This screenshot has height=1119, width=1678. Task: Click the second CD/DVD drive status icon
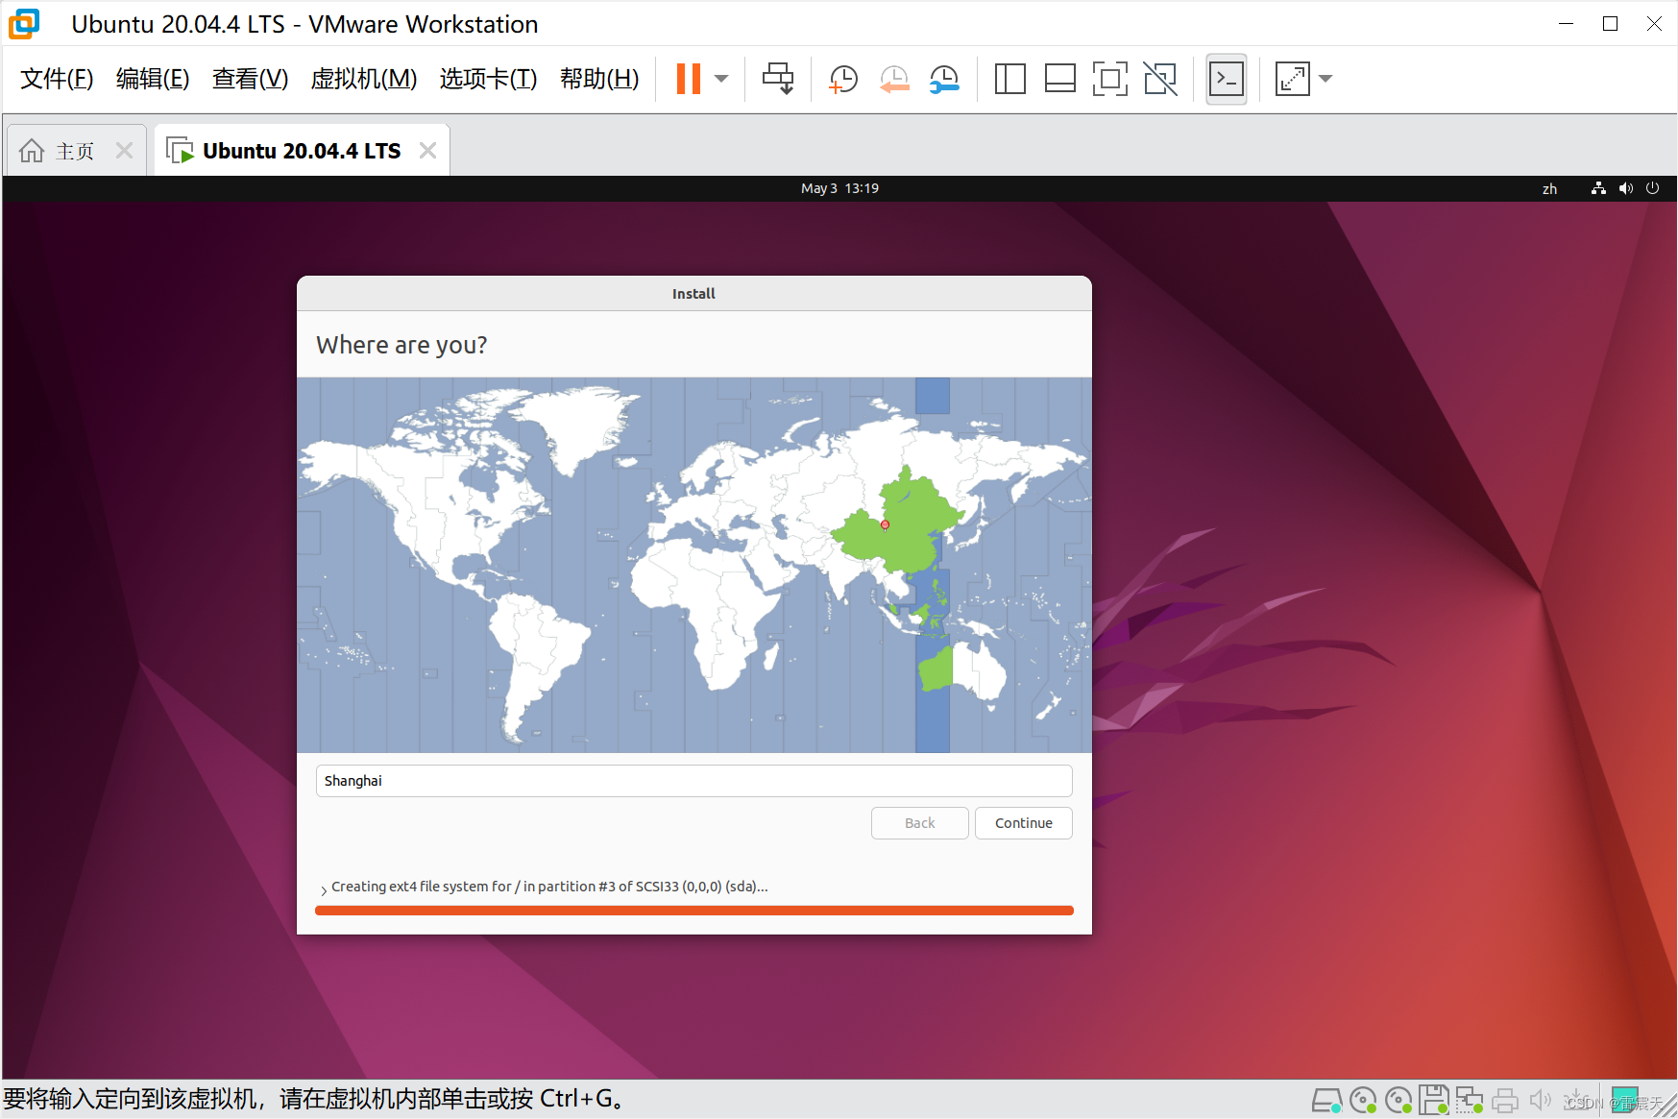pyautogui.click(x=1398, y=1100)
